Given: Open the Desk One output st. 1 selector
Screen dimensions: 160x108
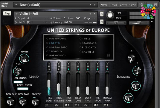Looking at the screenshot, I should point(78,105).
